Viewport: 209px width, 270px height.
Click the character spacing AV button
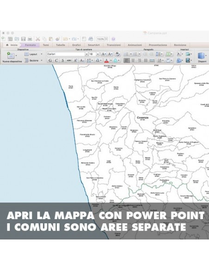click(x=90, y=61)
